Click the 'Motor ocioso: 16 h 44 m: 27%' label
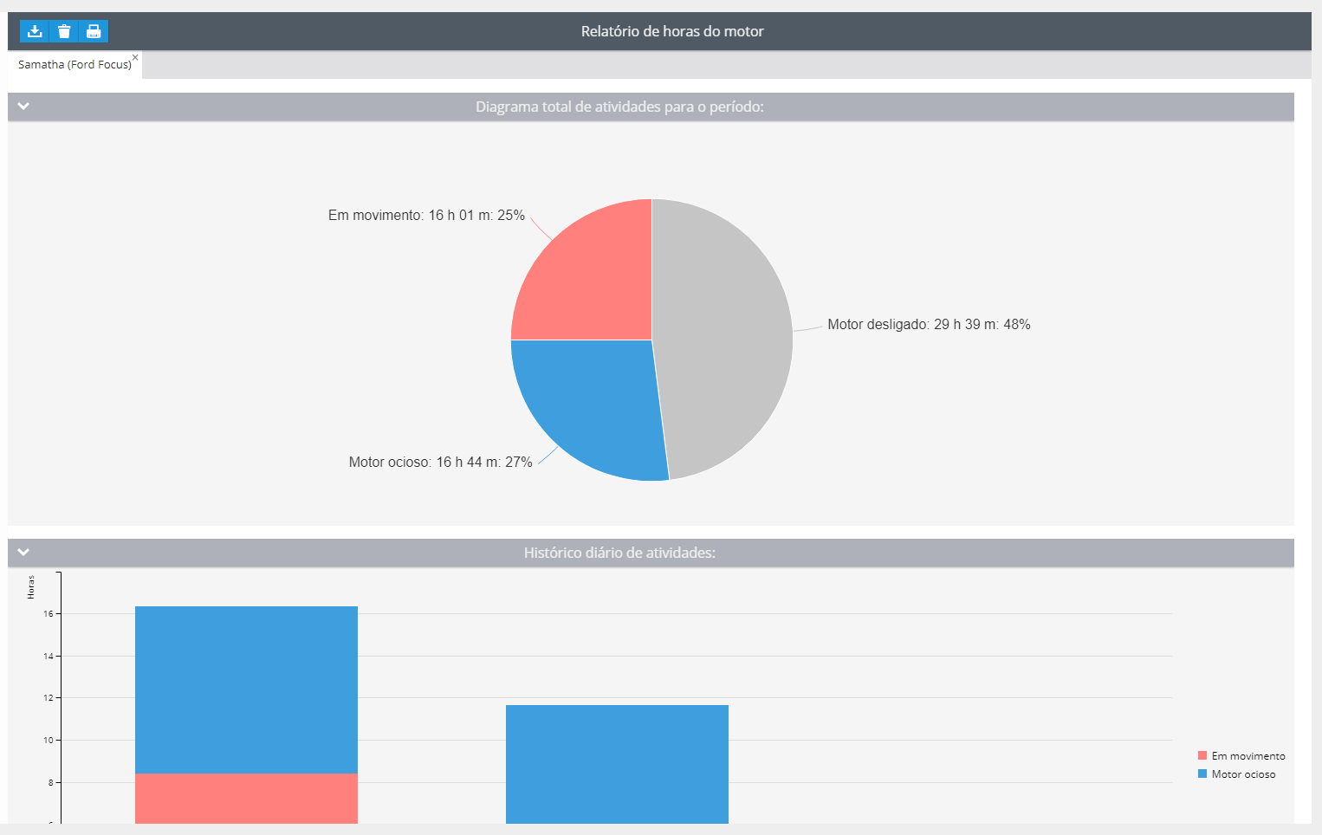Screen dimensions: 1322x835 tap(440, 463)
